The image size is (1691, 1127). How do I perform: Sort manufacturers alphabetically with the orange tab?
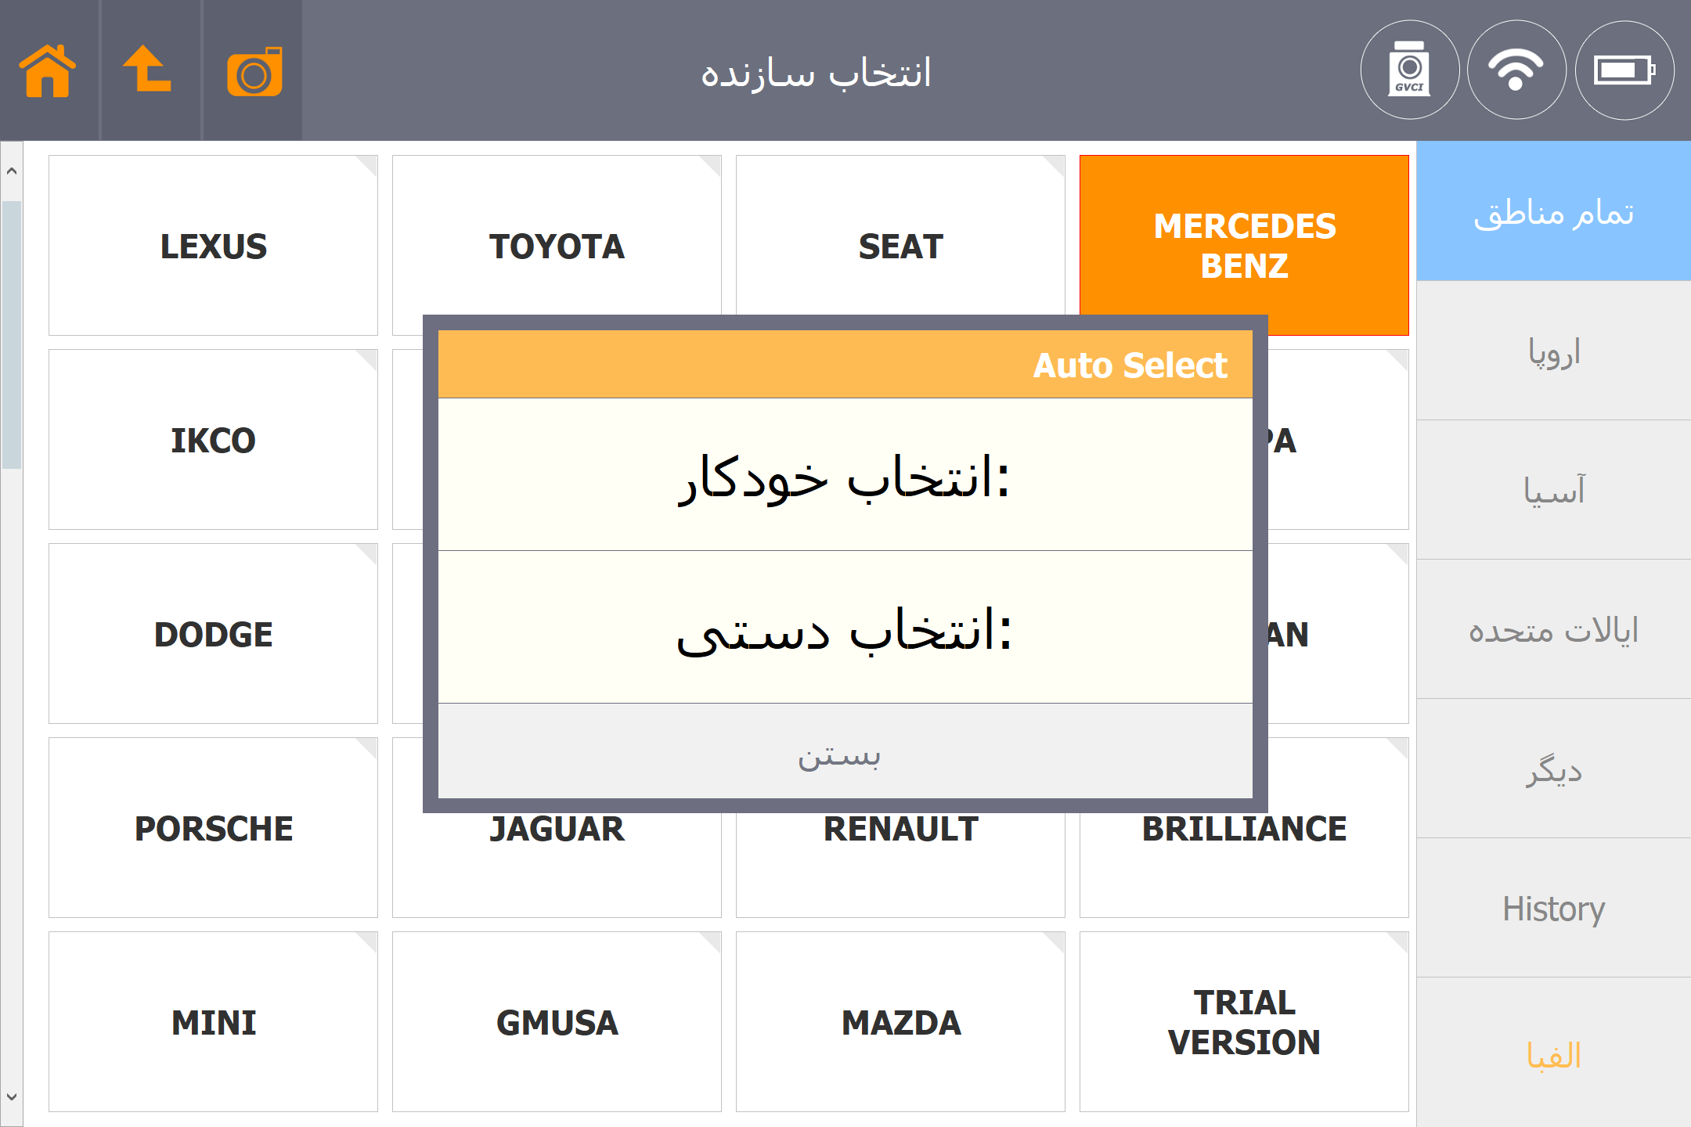[1553, 1055]
